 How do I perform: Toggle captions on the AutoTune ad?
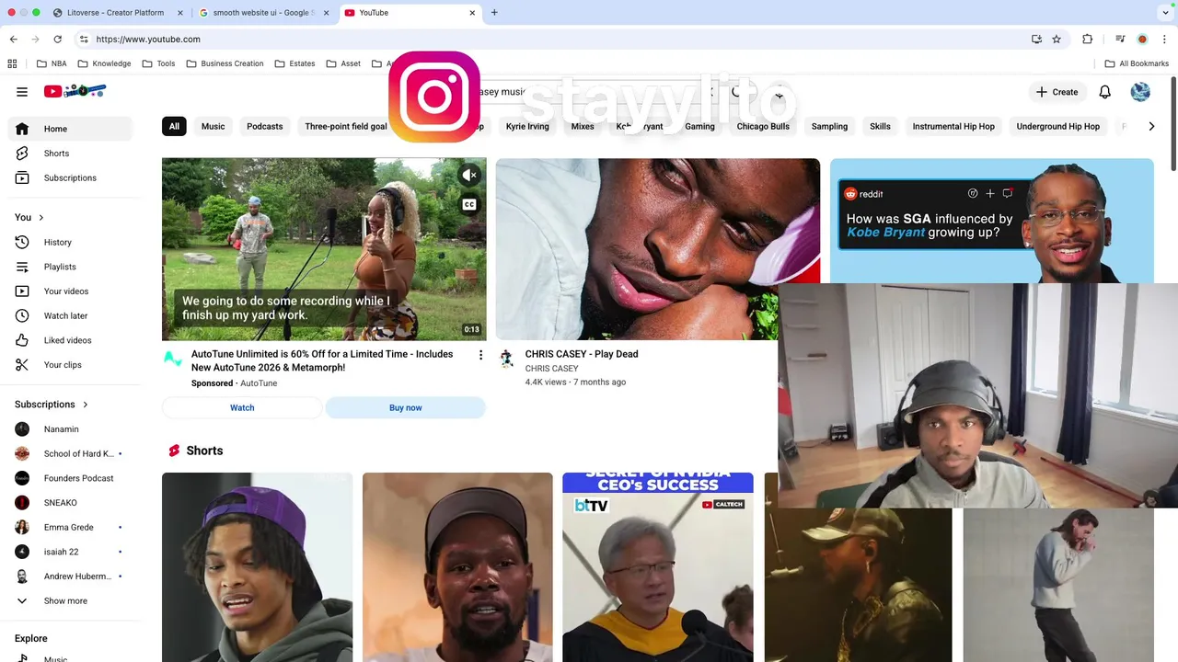click(469, 204)
